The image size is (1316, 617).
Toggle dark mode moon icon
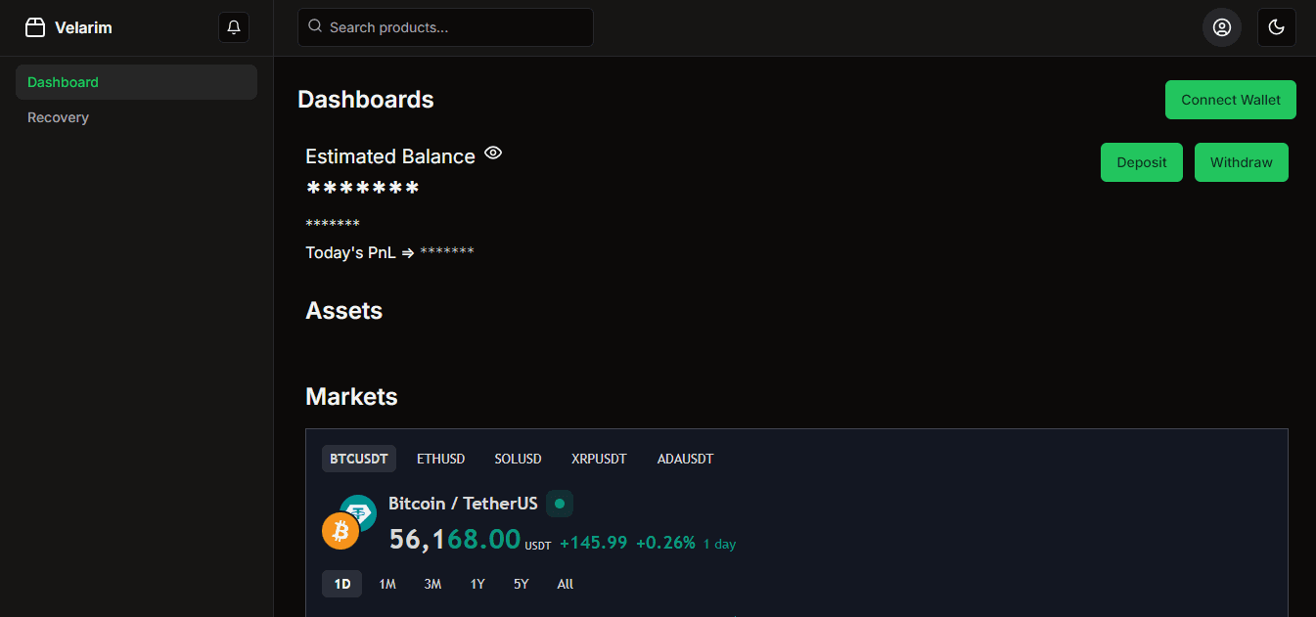[x=1277, y=27]
